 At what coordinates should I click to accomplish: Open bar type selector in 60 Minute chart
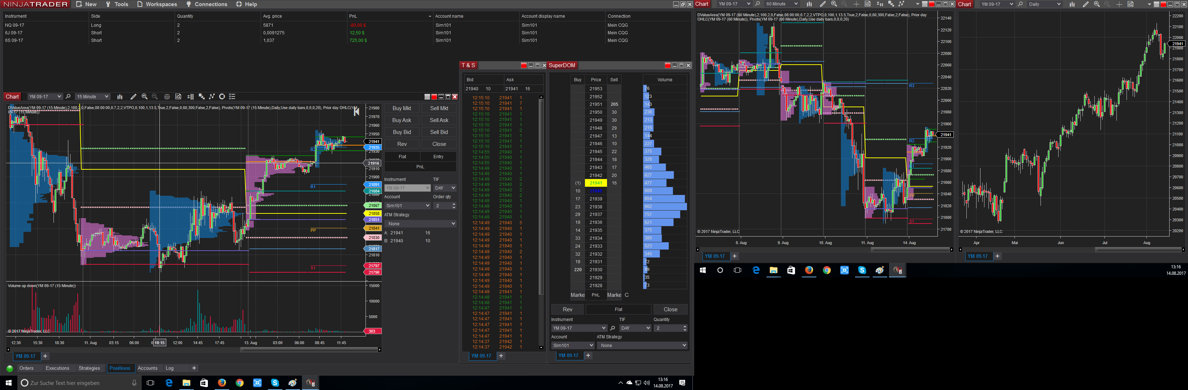click(809, 4)
